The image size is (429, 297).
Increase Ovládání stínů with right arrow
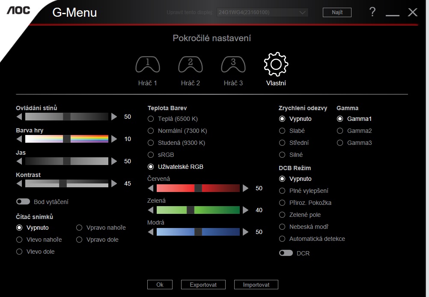tap(114, 117)
